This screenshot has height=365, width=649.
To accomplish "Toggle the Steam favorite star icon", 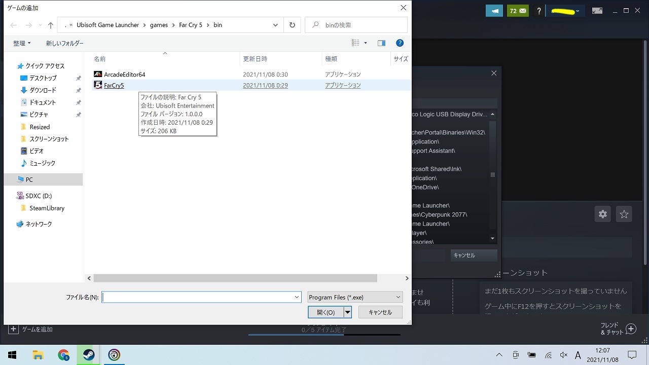I will pyautogui.click(x=624, y=214).
